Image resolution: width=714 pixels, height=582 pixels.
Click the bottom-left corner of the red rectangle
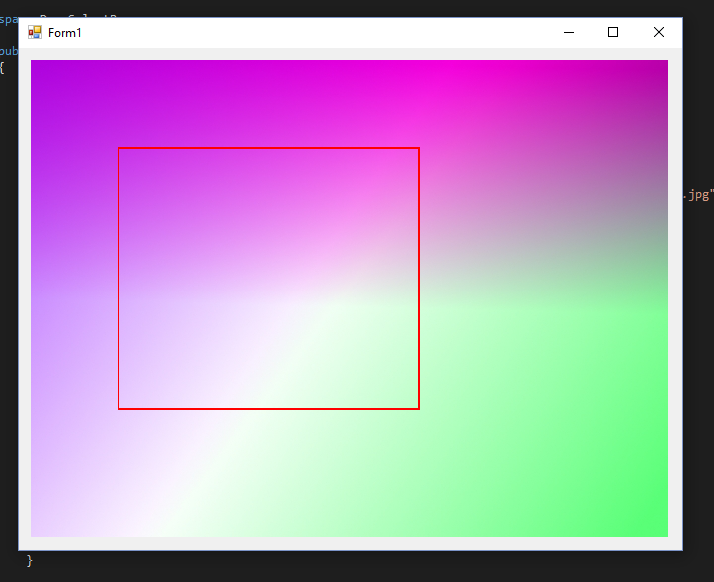point(119,408)
